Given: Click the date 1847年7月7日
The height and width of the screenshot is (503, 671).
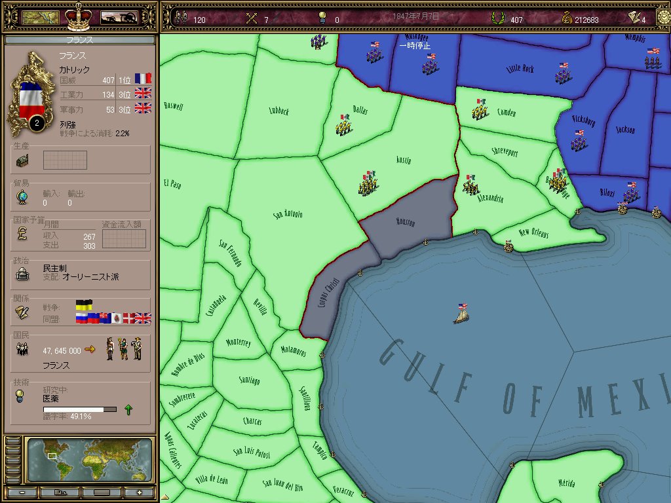Looking at the screenshot, I should coord(415,16).
